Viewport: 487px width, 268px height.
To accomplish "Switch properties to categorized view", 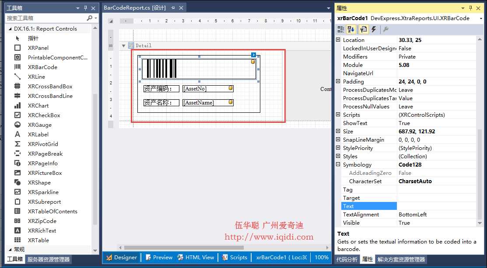I will point(341,29).
